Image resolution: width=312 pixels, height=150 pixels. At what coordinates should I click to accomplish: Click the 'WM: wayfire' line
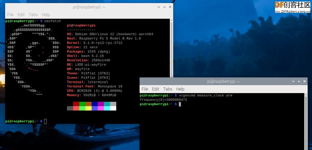(78, 69)
